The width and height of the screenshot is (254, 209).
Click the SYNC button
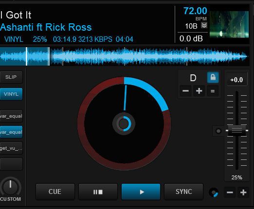(183, 192)
